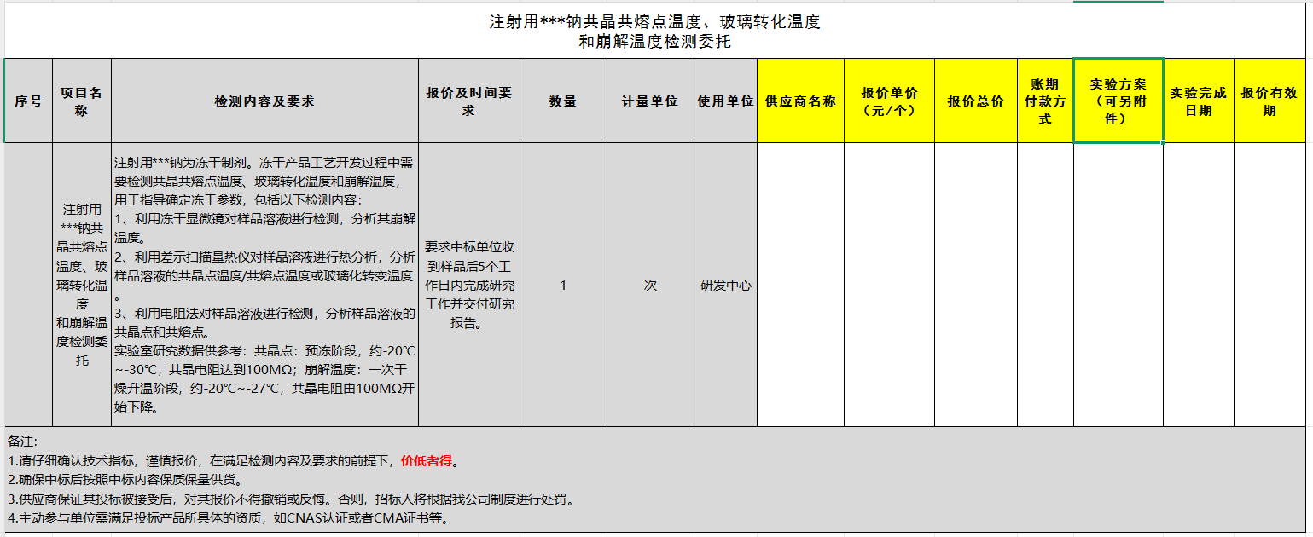Click the 使用单位 header cell

point(725,101)
